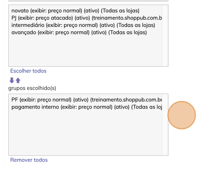Image resolution: width=221 pixels, height=169 pixels.
Task: Click the available groups list scrollbar
Action: (165, 36)
